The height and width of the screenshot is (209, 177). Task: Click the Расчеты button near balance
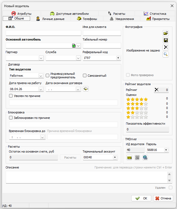point(70,158)
